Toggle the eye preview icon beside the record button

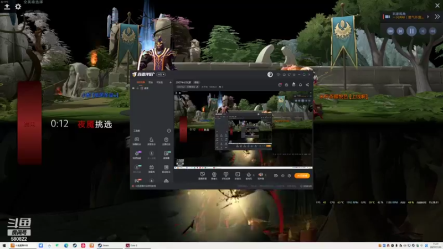(x=282, y=175)
